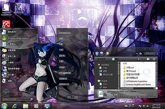165x109 pixels.
Task: Open the address bar history dropdown arrow
Action: (137, 54)
